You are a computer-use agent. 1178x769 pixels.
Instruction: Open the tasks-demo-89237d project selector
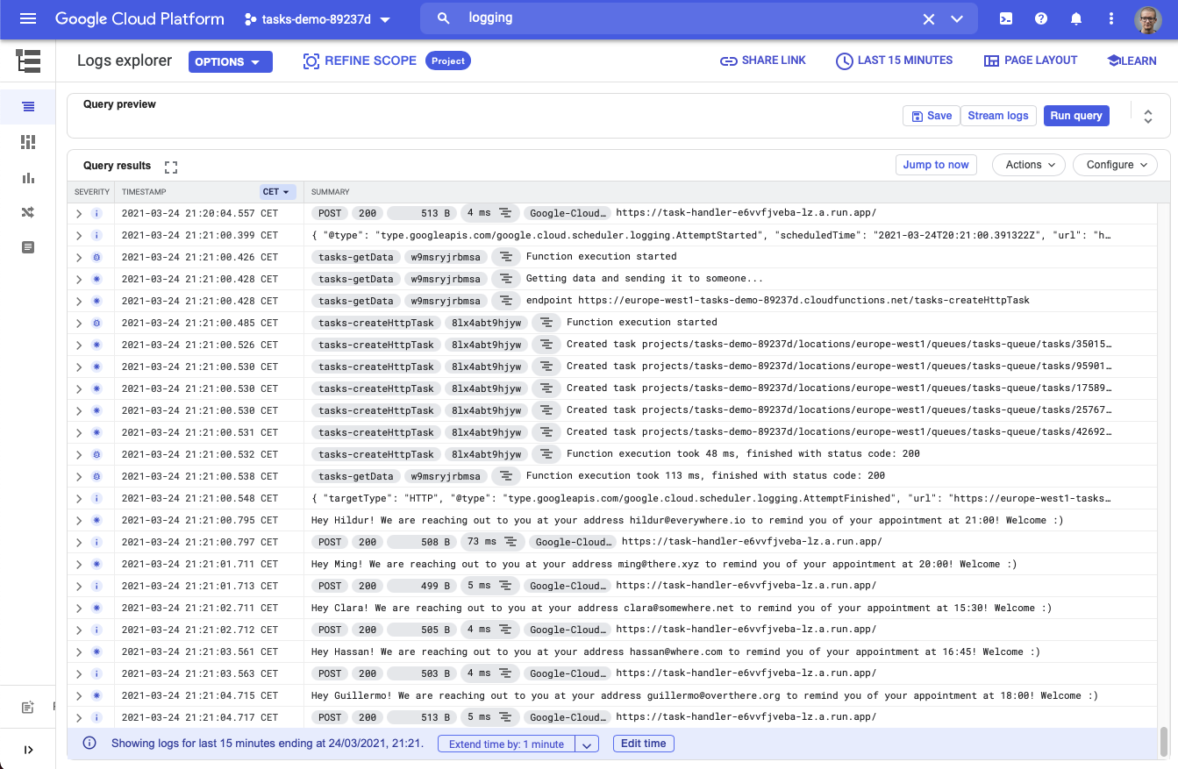(x=318, y=19)
